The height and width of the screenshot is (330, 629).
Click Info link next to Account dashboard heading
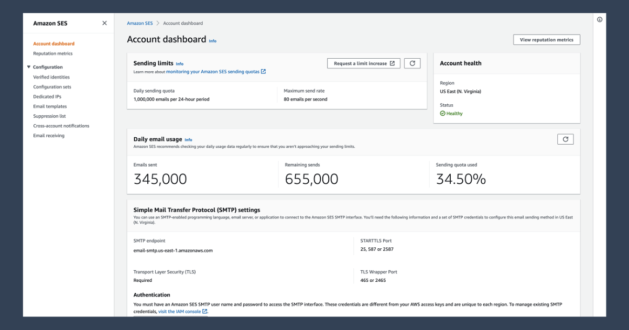[x=213, y=41]
